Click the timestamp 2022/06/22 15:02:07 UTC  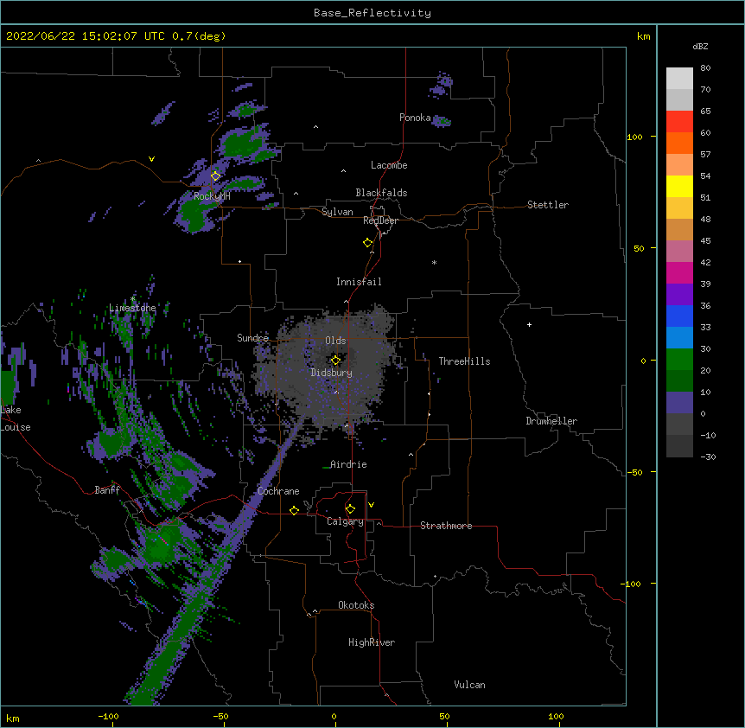86,36
